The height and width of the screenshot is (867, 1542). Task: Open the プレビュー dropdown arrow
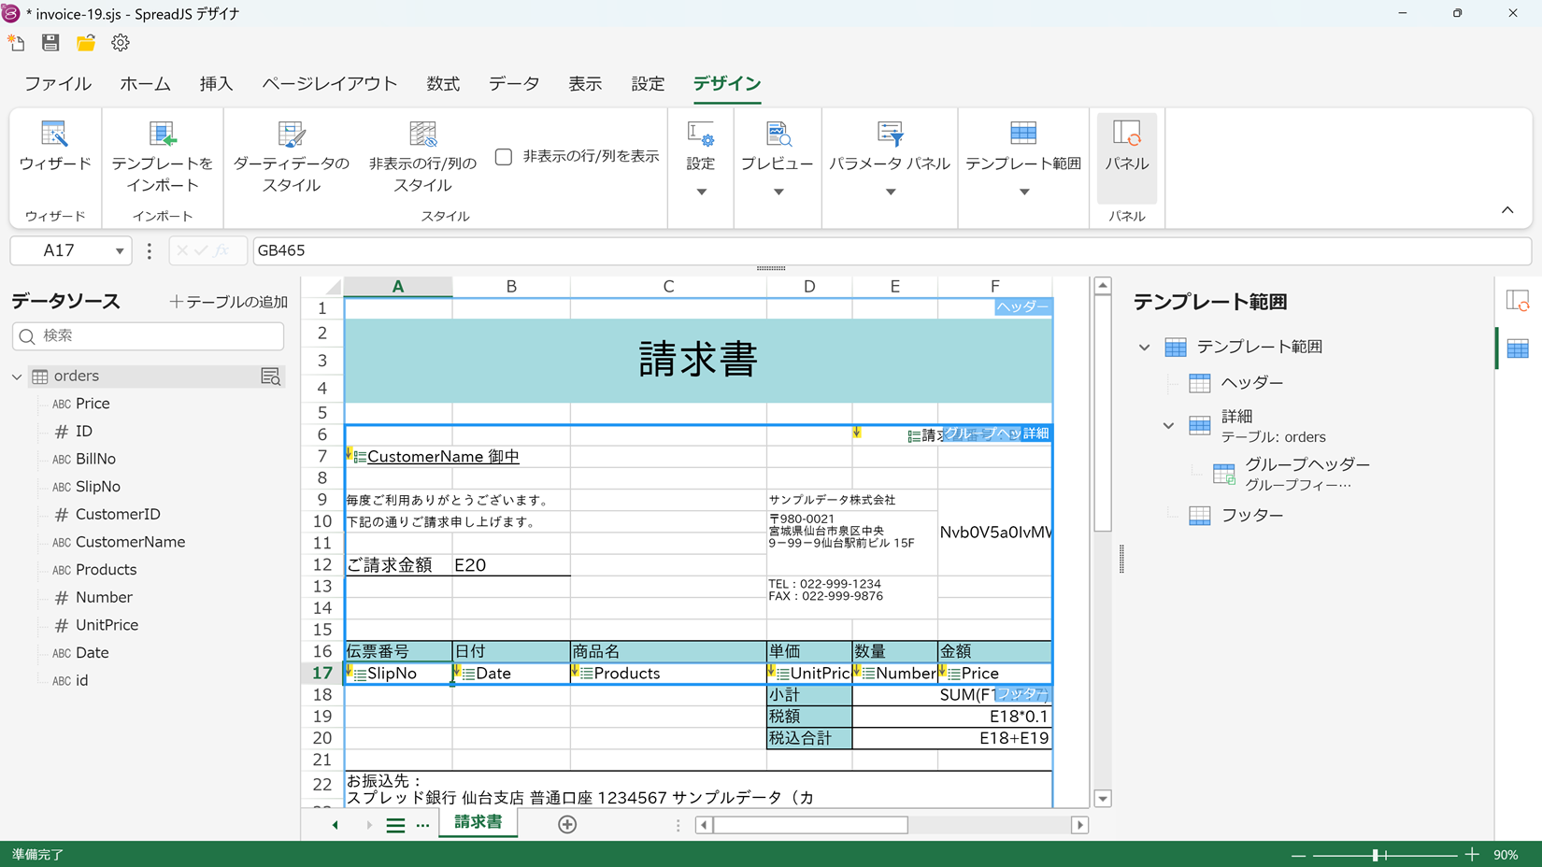pyautogui.click(x=778, y=192)
